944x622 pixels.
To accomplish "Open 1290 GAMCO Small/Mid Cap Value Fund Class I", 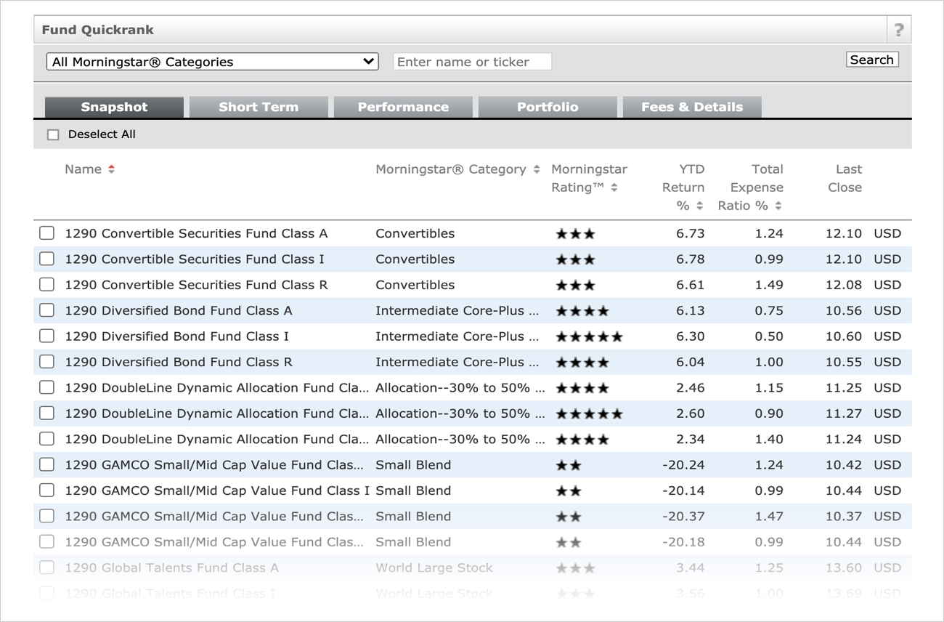I will click(217, 490).
